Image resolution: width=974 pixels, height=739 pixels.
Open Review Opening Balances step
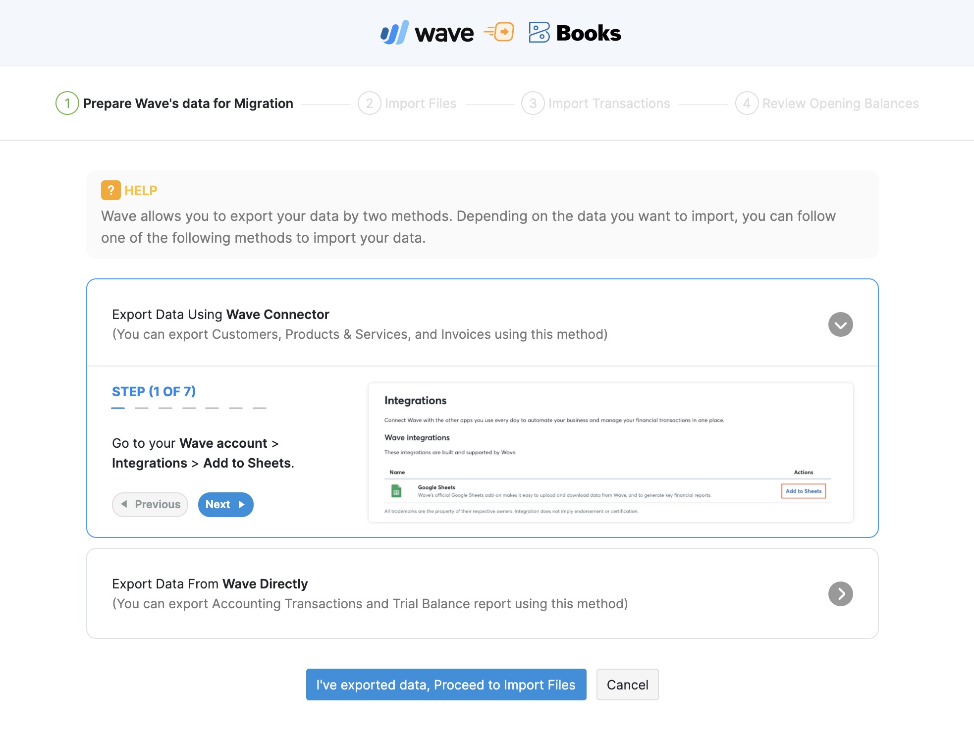tap(840, 104)
